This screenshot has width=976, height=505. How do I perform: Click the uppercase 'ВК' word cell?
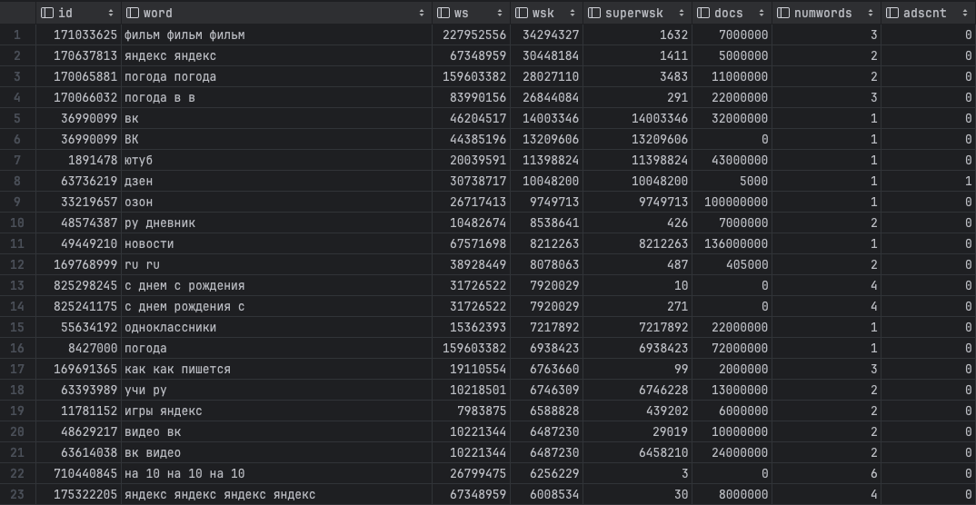coord(276,139)
